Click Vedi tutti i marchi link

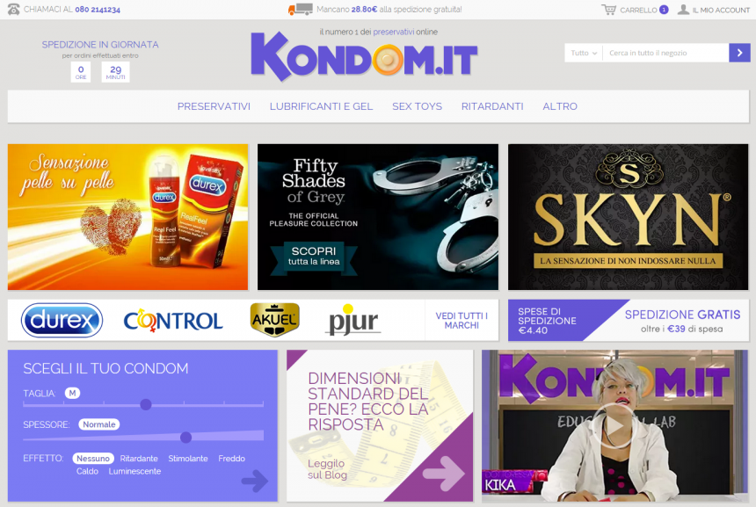462,321
